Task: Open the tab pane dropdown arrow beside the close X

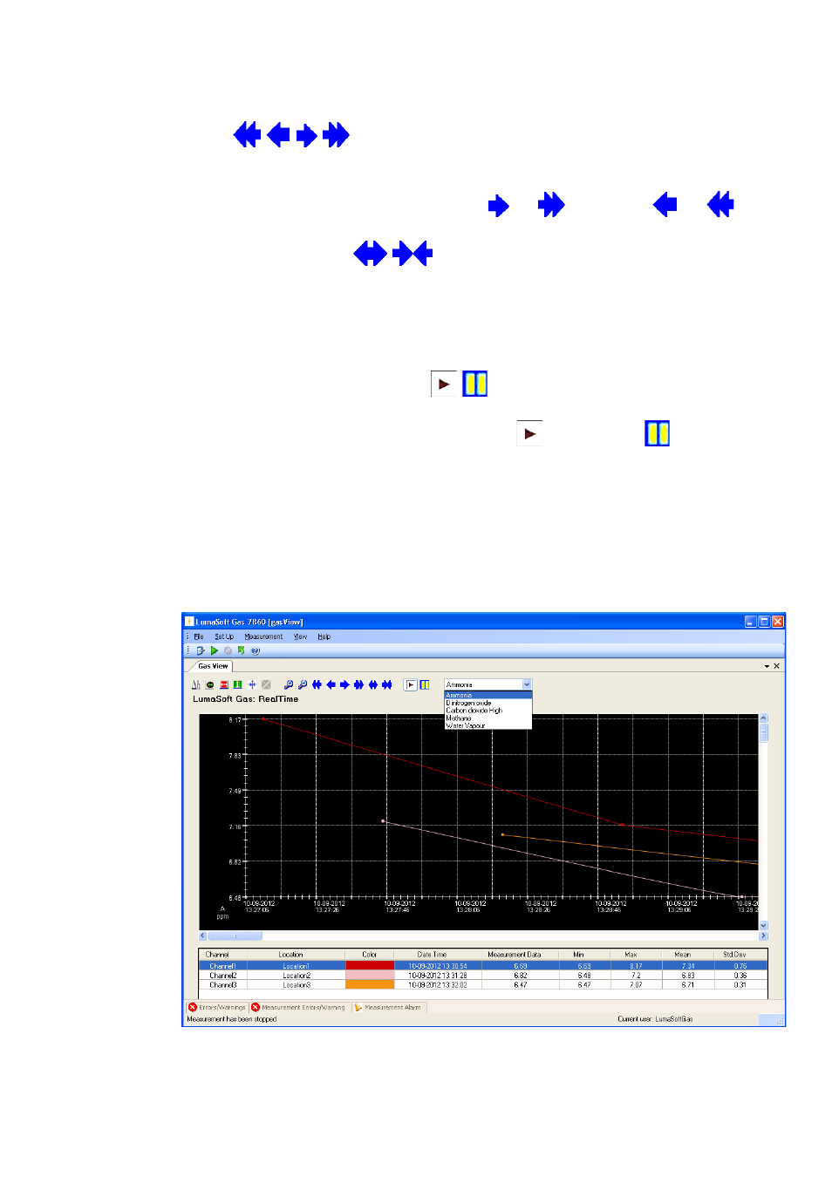Action: click(767, 666)
